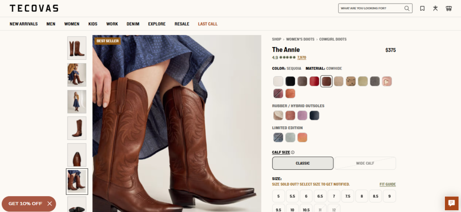Select size 8.5
The height and width of the screenshot is (212, 461).
[375, 196]
